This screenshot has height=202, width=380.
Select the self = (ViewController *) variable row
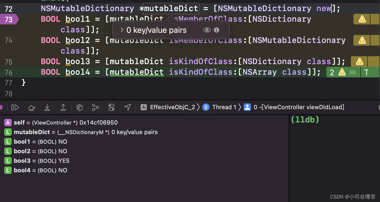[144, 122]
